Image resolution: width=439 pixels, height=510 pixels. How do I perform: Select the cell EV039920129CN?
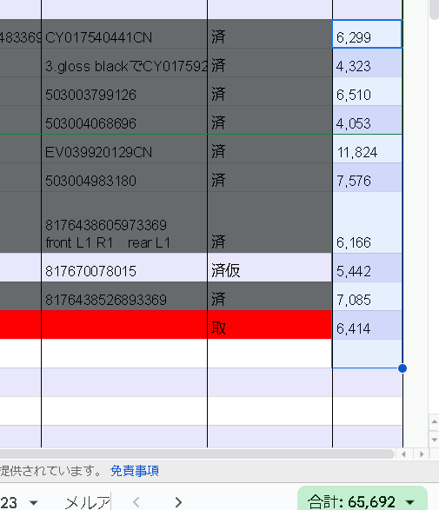(x=124, y=149)
